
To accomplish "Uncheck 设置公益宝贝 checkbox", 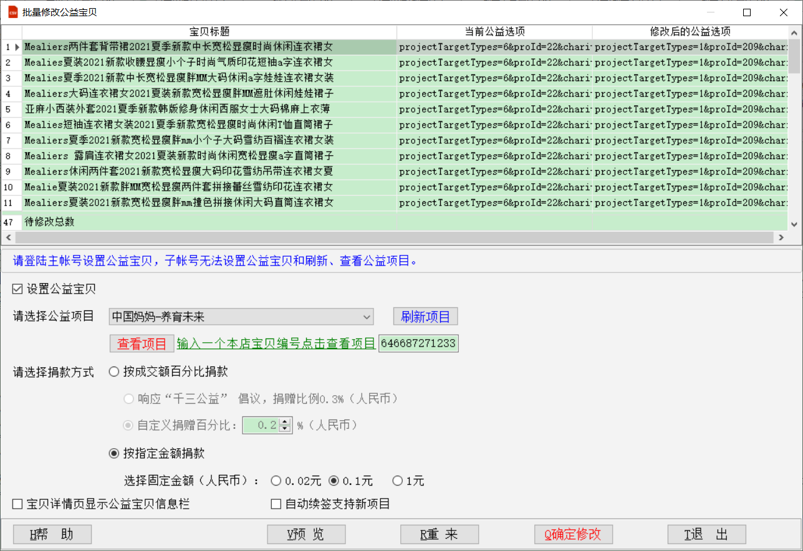I will click(x=17, y=289).
